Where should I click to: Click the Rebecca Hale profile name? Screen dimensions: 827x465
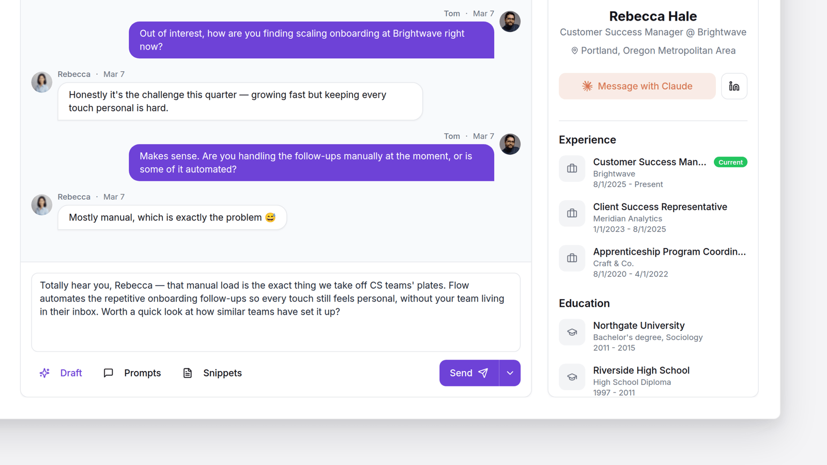click(653, 17)
